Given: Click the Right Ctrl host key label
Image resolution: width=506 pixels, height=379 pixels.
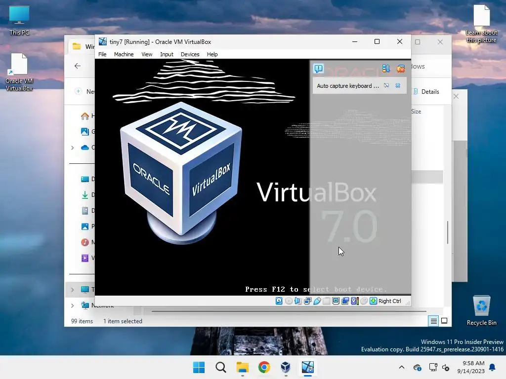Looking at the screenshot, I should pos(390,301).
